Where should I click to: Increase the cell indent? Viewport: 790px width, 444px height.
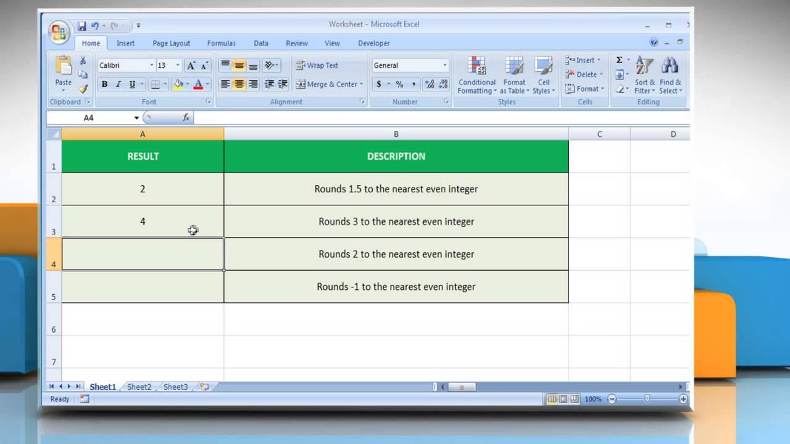tap(283, 84)
